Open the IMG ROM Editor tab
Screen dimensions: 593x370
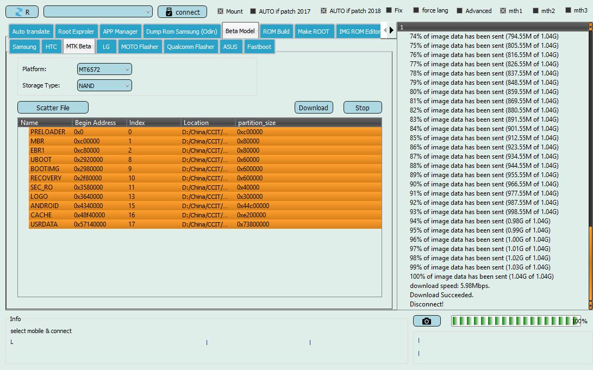pos(359,32)
